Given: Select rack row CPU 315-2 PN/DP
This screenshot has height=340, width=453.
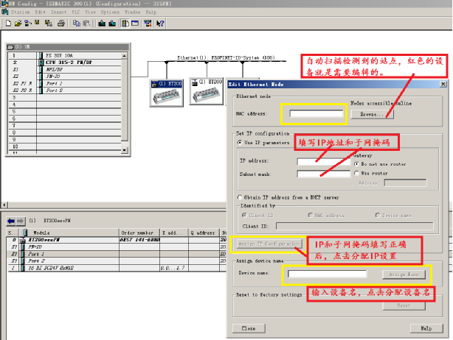Looking at the screenshot, I should 65,63.
